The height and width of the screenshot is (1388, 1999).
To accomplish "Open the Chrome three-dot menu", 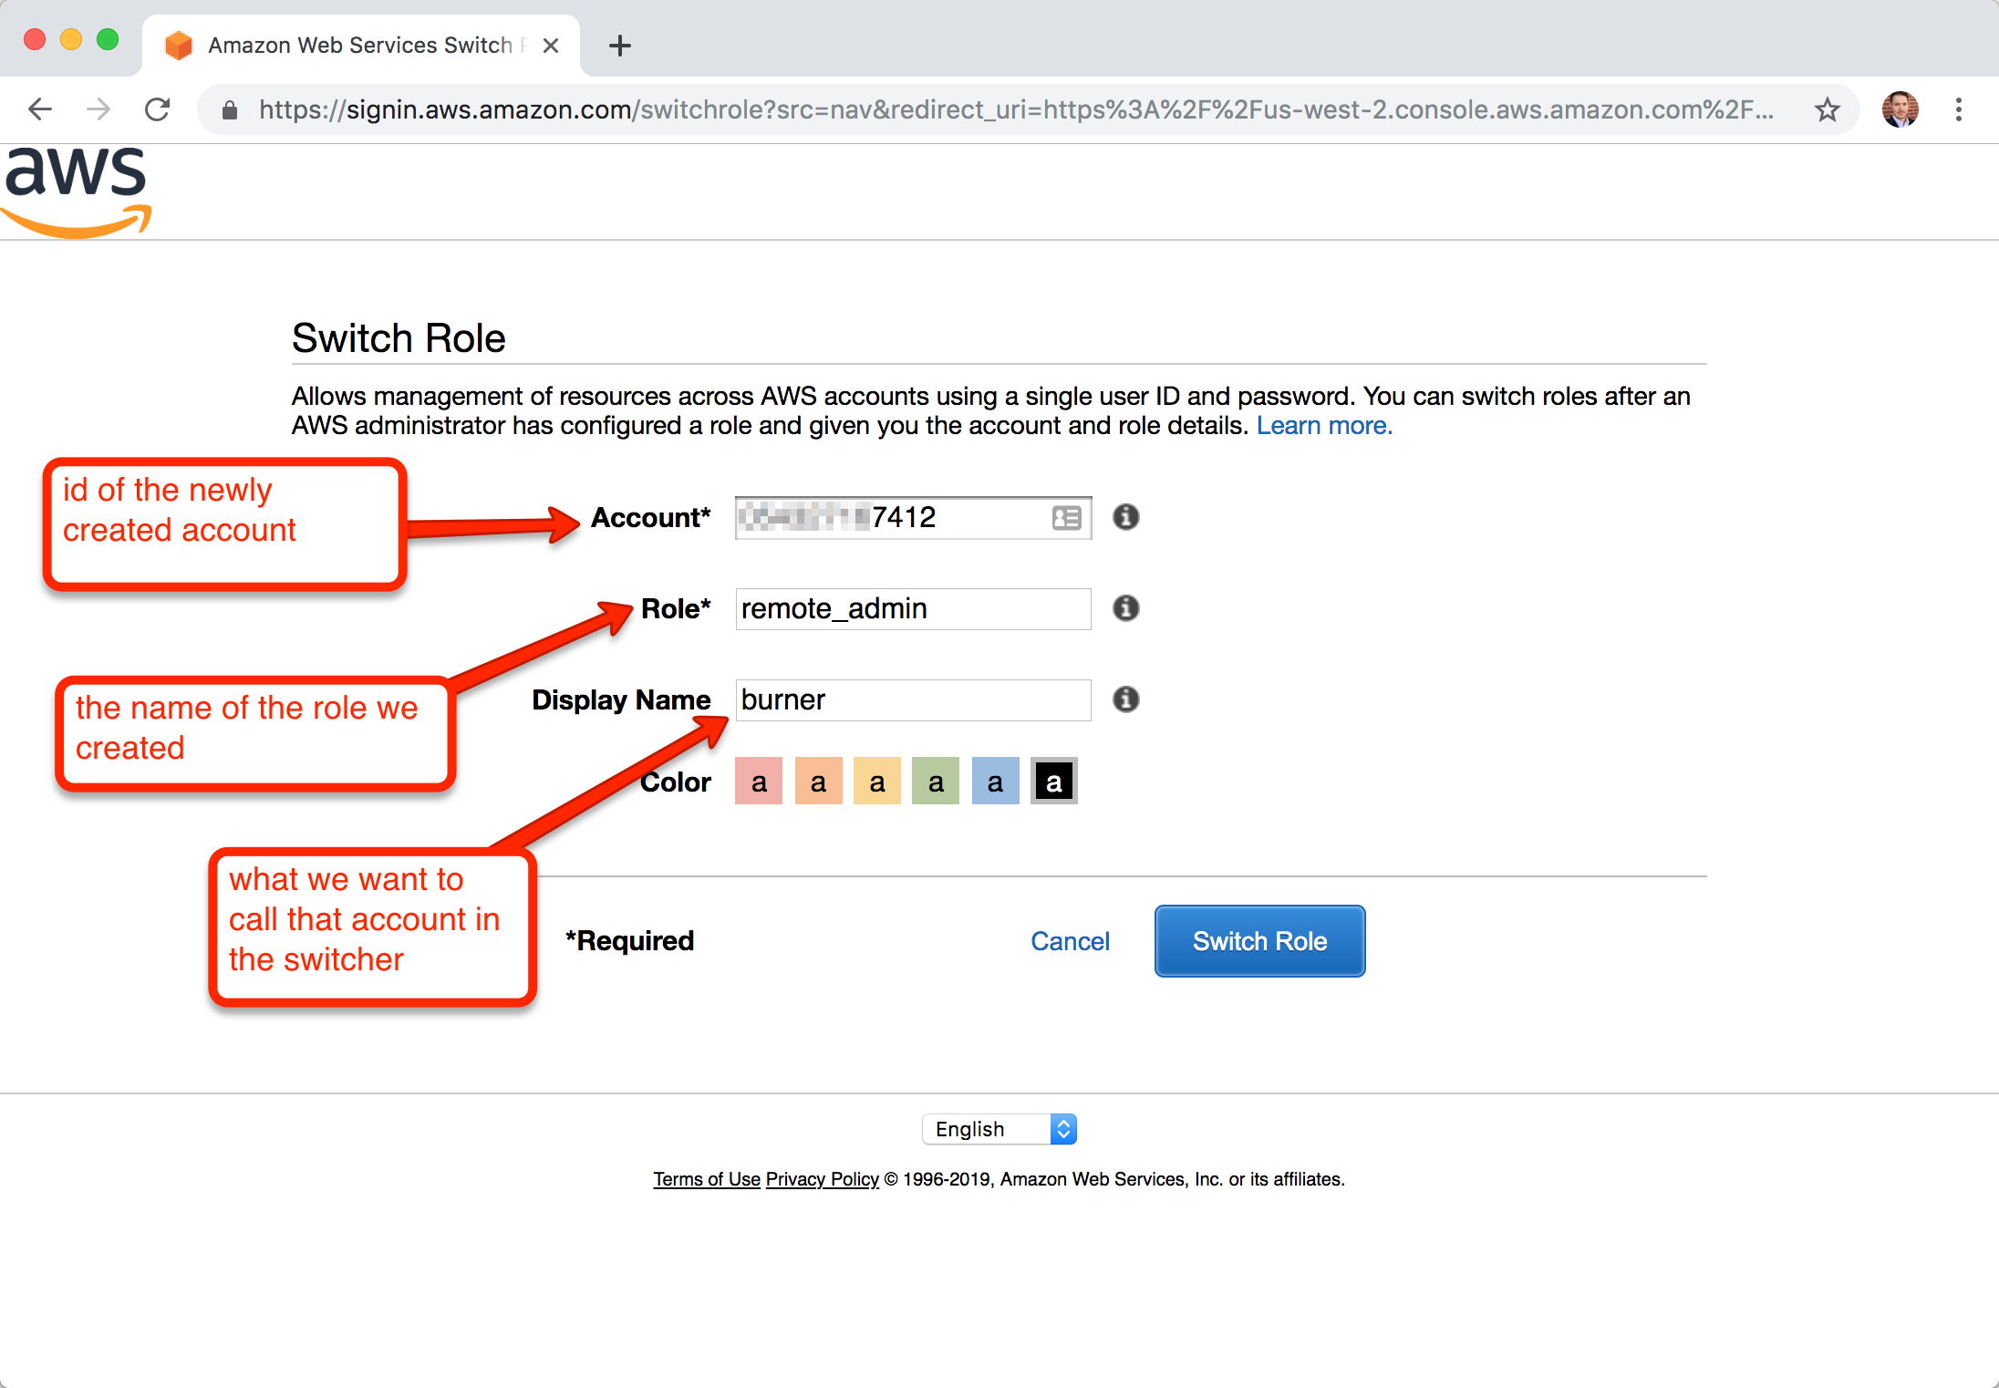I will 1958,110.
